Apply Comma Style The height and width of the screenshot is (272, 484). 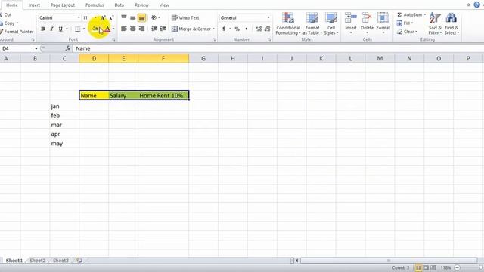click(x=246, y=29)
